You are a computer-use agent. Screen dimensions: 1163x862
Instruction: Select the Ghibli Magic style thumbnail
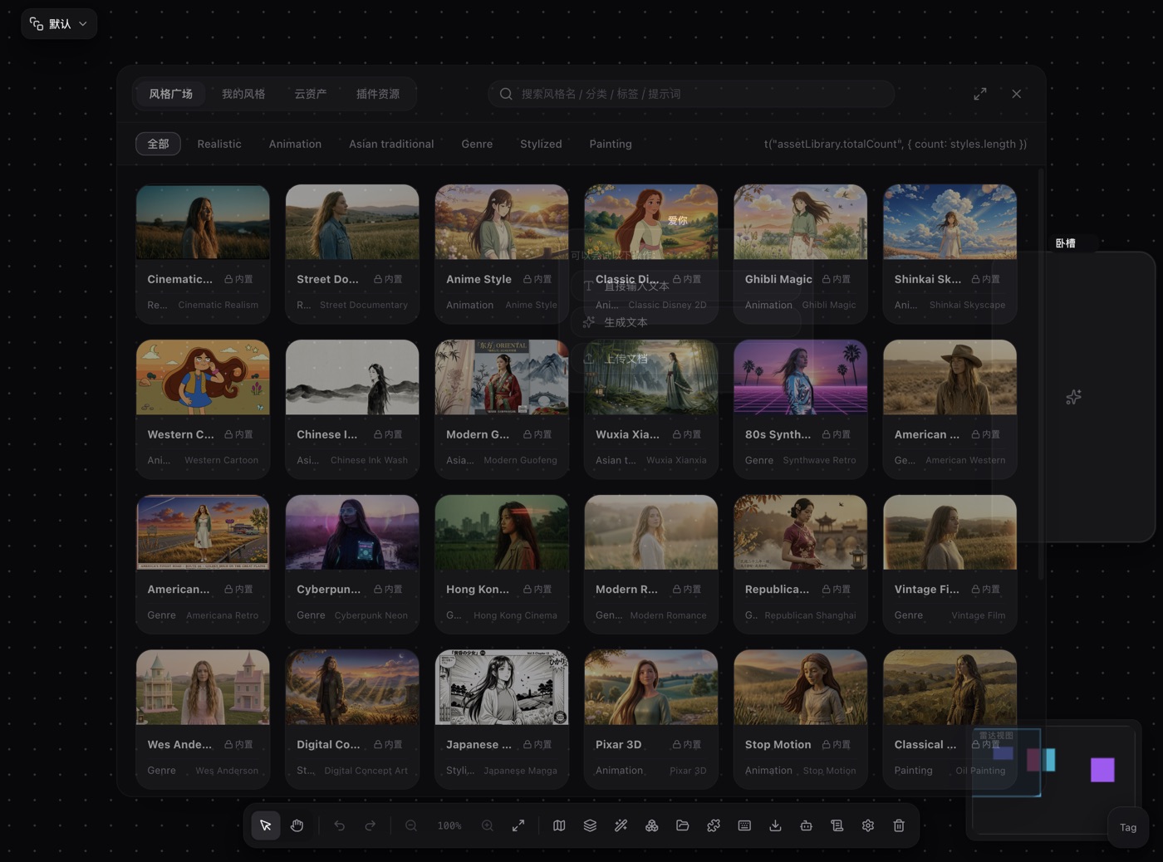[800, 222]
